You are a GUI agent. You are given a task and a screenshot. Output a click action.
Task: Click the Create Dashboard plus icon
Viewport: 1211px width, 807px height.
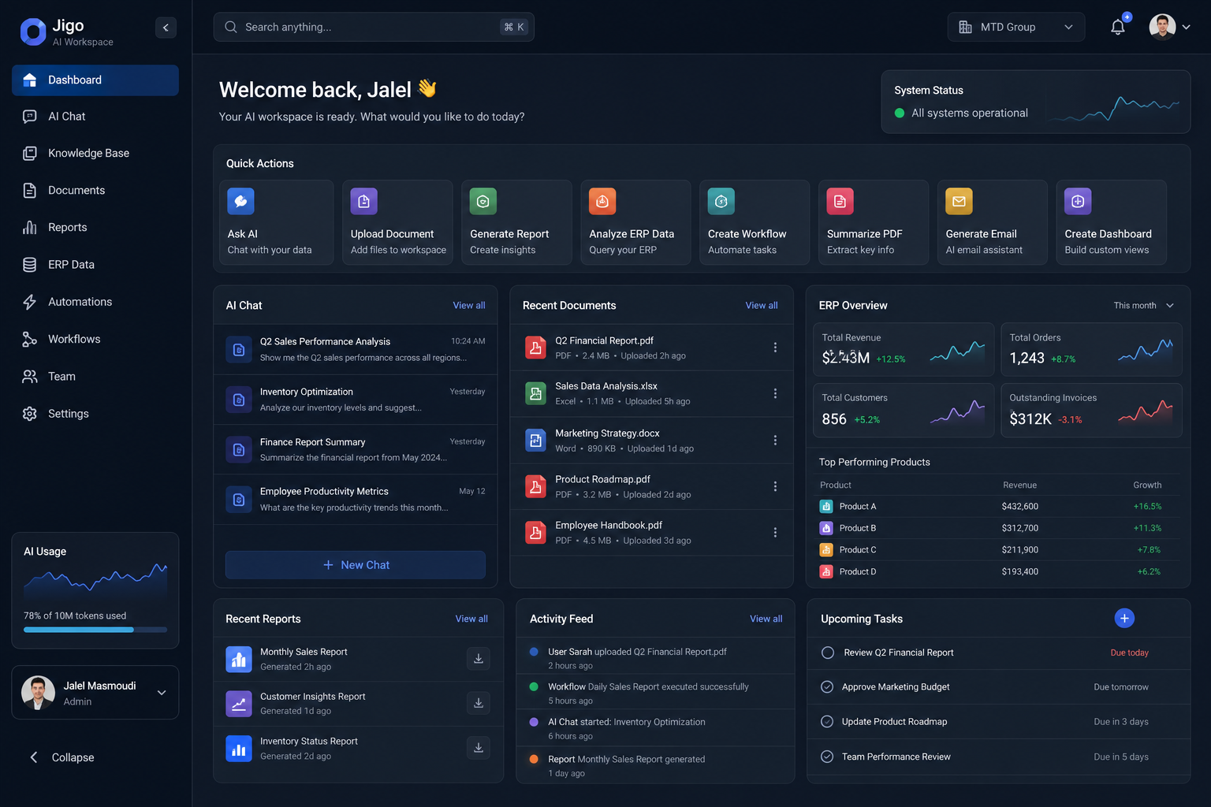1078,201
